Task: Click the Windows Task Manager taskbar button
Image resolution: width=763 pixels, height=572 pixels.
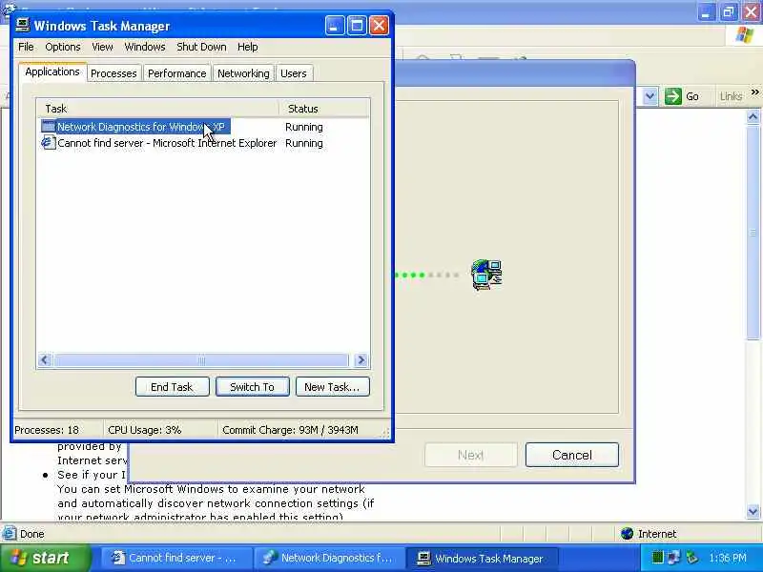Action: (483, 558)
